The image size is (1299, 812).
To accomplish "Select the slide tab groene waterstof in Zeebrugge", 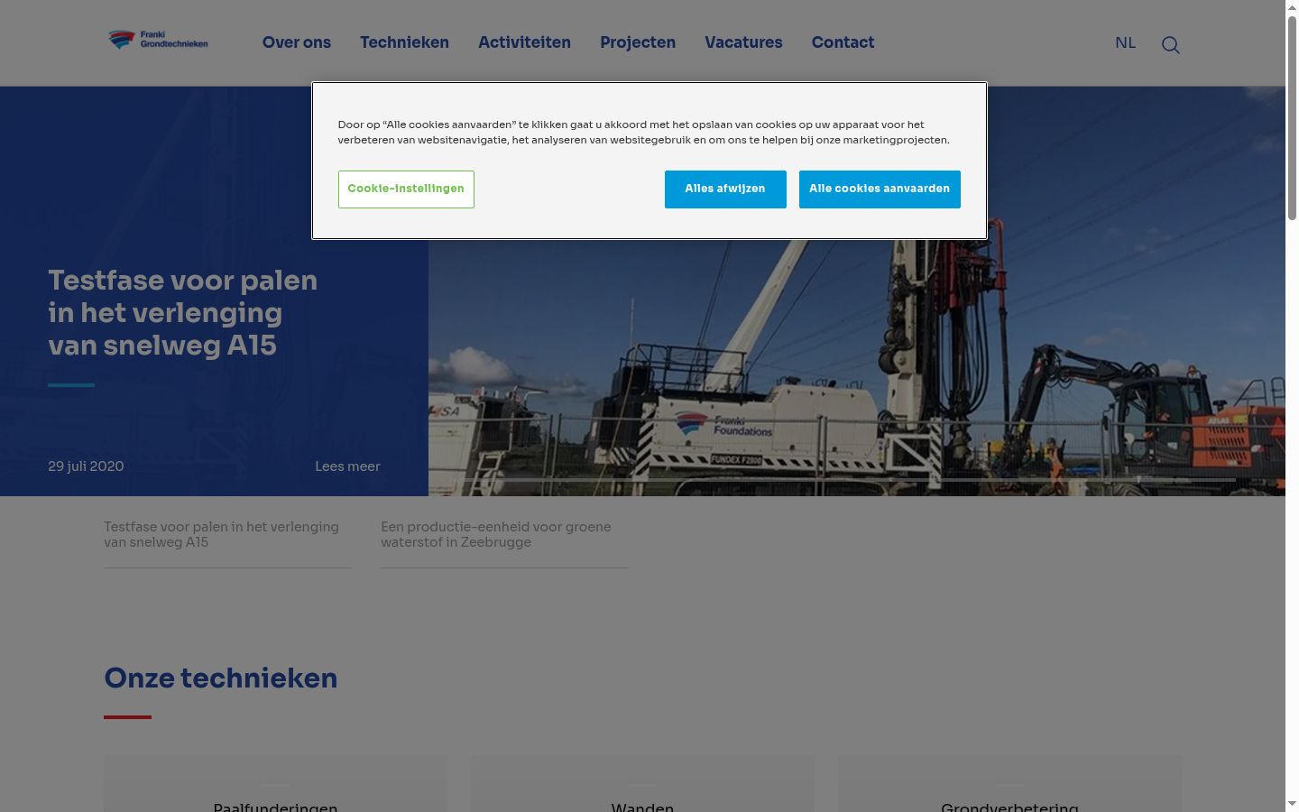I will click(x=504, y=535).
